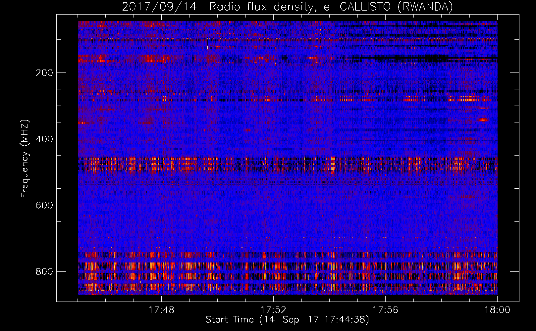The width and height of the screenshot is (536, 331).
Task: Click the plot title with e-CALLISTO (RWANDA)
Action: pyautogui.click(x=287, y=7)
